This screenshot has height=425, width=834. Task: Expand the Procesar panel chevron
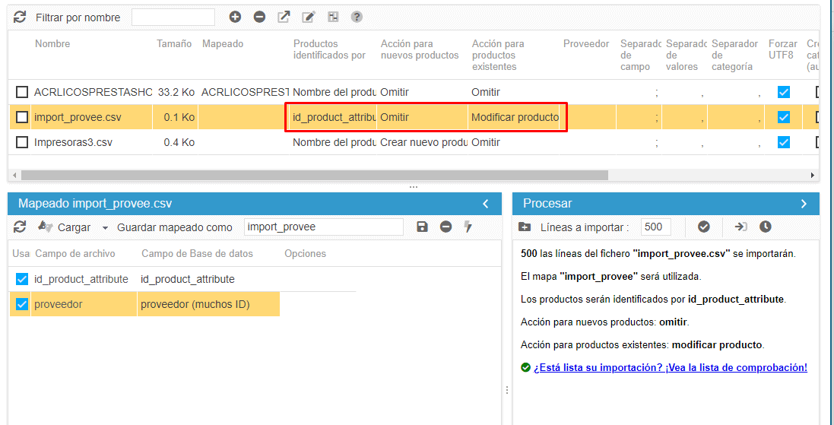804,204
